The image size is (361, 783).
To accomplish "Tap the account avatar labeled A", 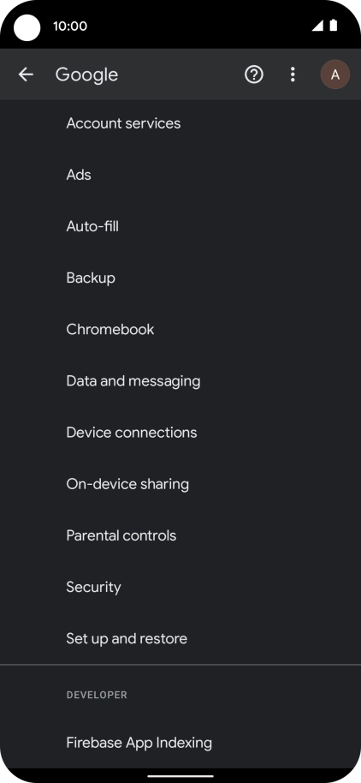I will tap(335, 75).
